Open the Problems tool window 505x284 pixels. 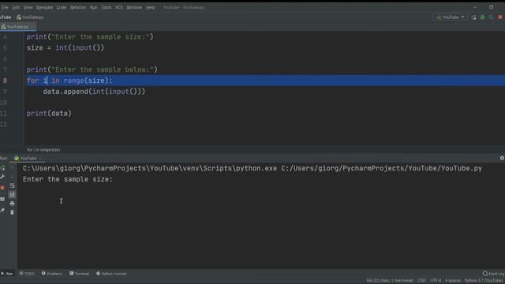(x=52, y=274)
